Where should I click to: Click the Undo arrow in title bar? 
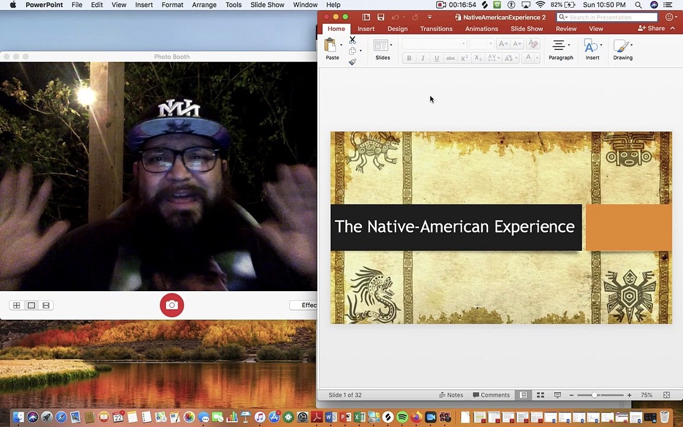395,17
